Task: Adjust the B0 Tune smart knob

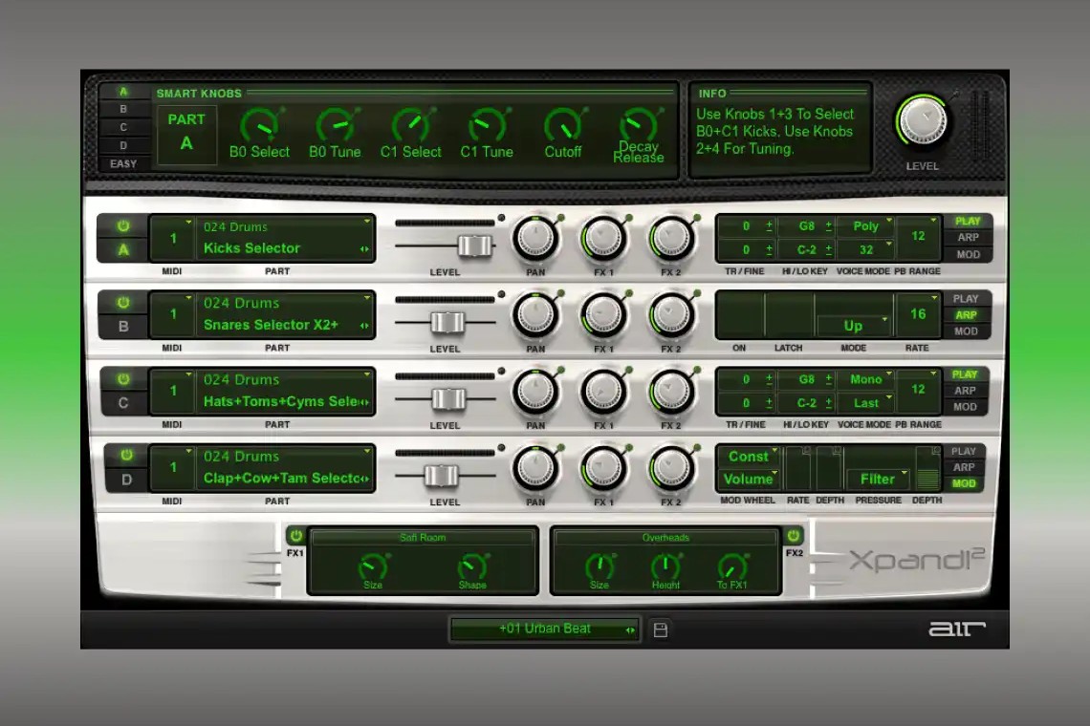Action: coord(335,126)
